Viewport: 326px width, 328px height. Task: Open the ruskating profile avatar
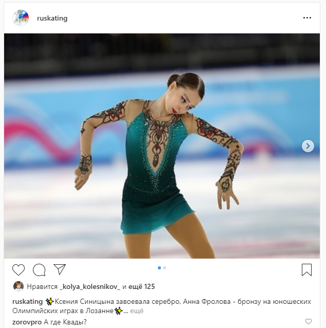(x=21, y=18)
